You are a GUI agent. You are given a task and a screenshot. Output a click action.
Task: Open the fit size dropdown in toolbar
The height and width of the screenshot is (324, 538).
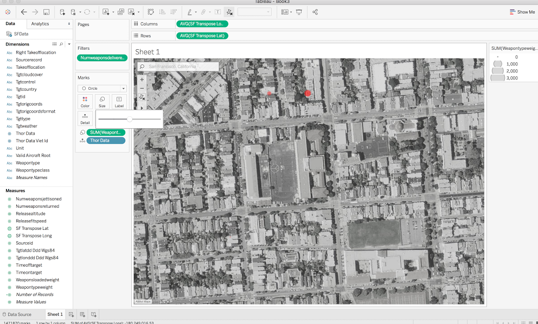coord(254,12)
